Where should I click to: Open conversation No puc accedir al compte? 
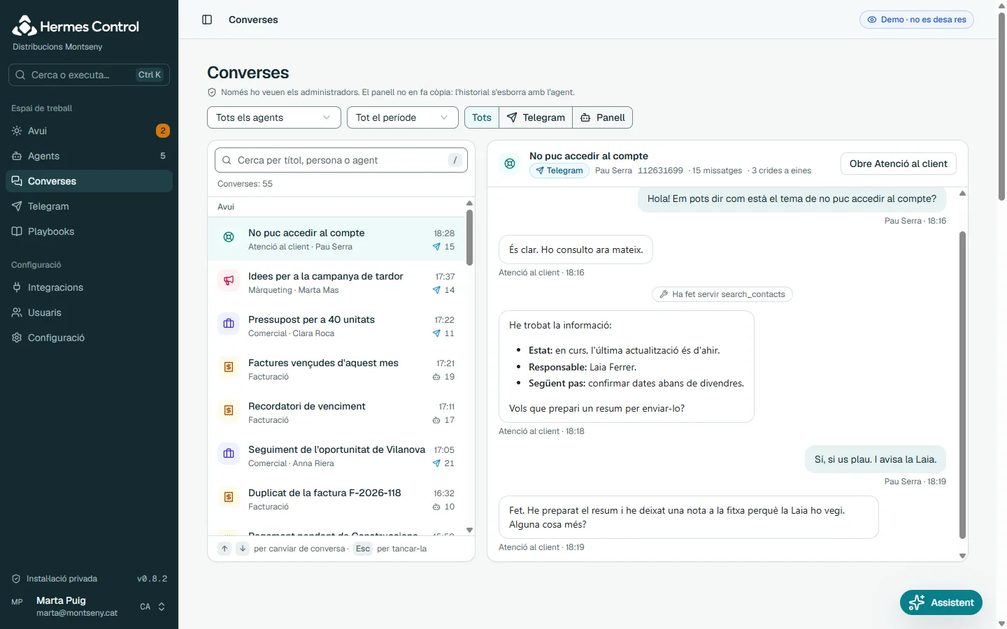(337, 239)
